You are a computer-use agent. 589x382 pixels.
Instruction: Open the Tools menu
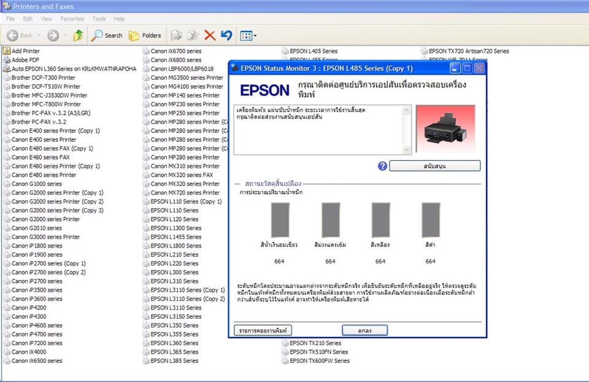point(99,19)
